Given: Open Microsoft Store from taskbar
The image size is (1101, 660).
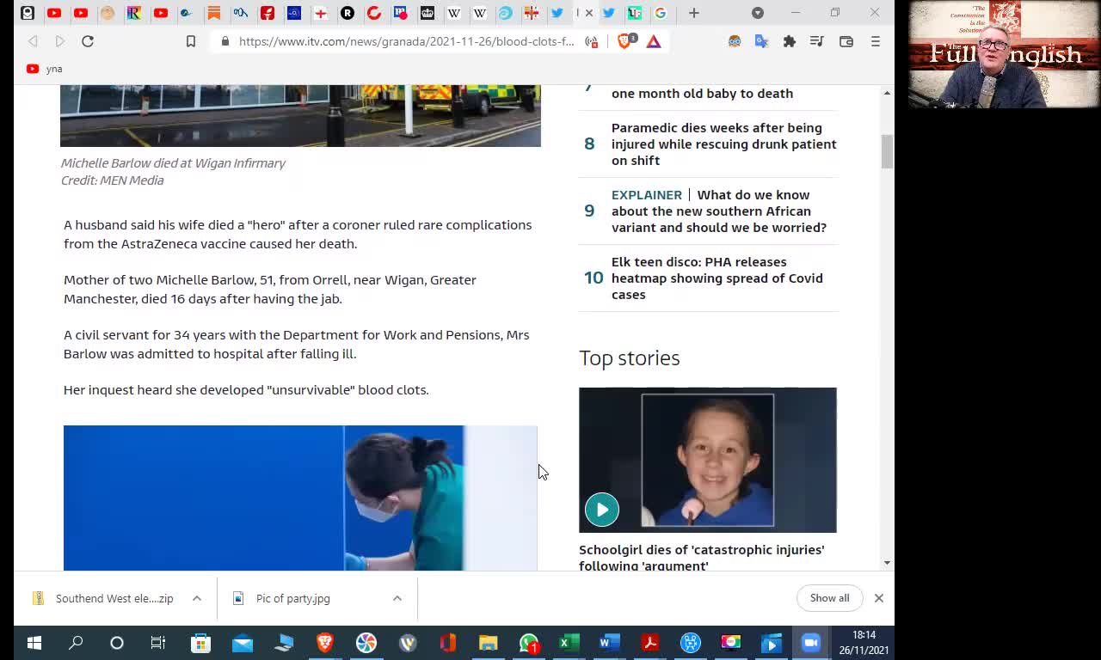Looking at the screenshot, I should (x=200, y=643).
